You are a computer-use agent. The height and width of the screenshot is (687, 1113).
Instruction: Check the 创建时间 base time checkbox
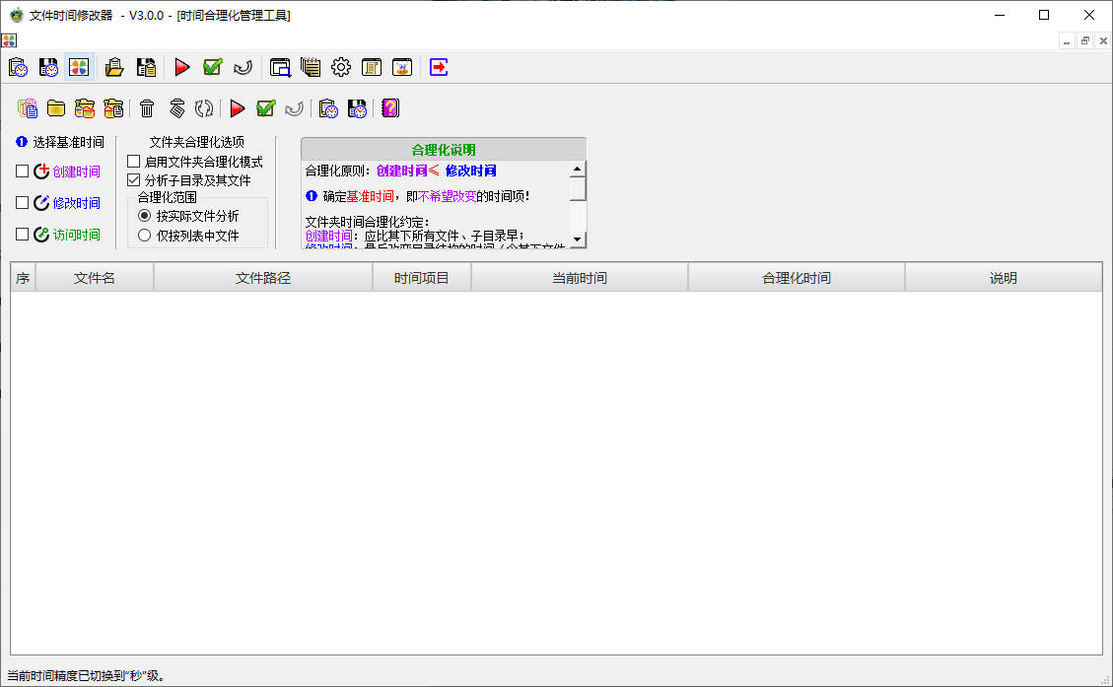click(22, 172)
